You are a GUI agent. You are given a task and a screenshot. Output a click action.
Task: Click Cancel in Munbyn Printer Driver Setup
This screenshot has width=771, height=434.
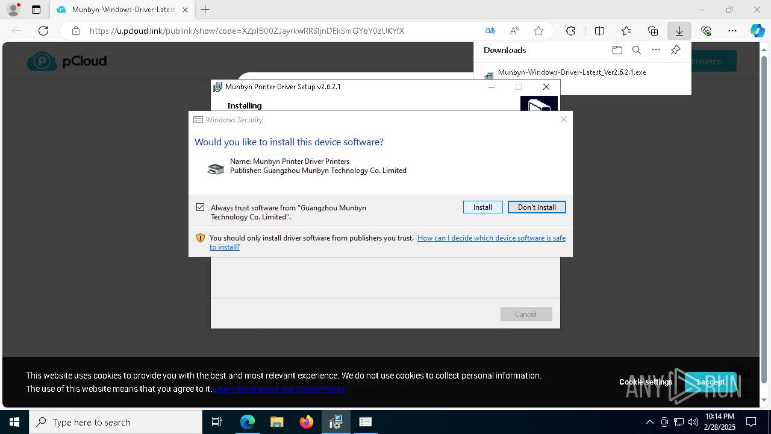[x=526, y=314]
